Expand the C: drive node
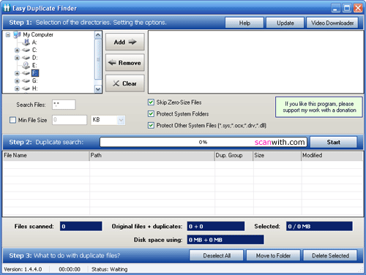366x275 pixels. 17,50
